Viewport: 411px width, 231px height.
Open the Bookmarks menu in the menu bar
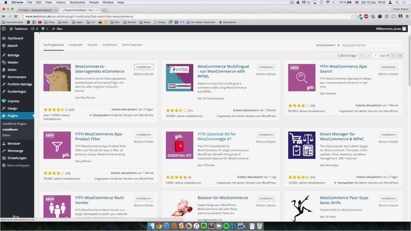pyautogui.click(x=77, y=2)
